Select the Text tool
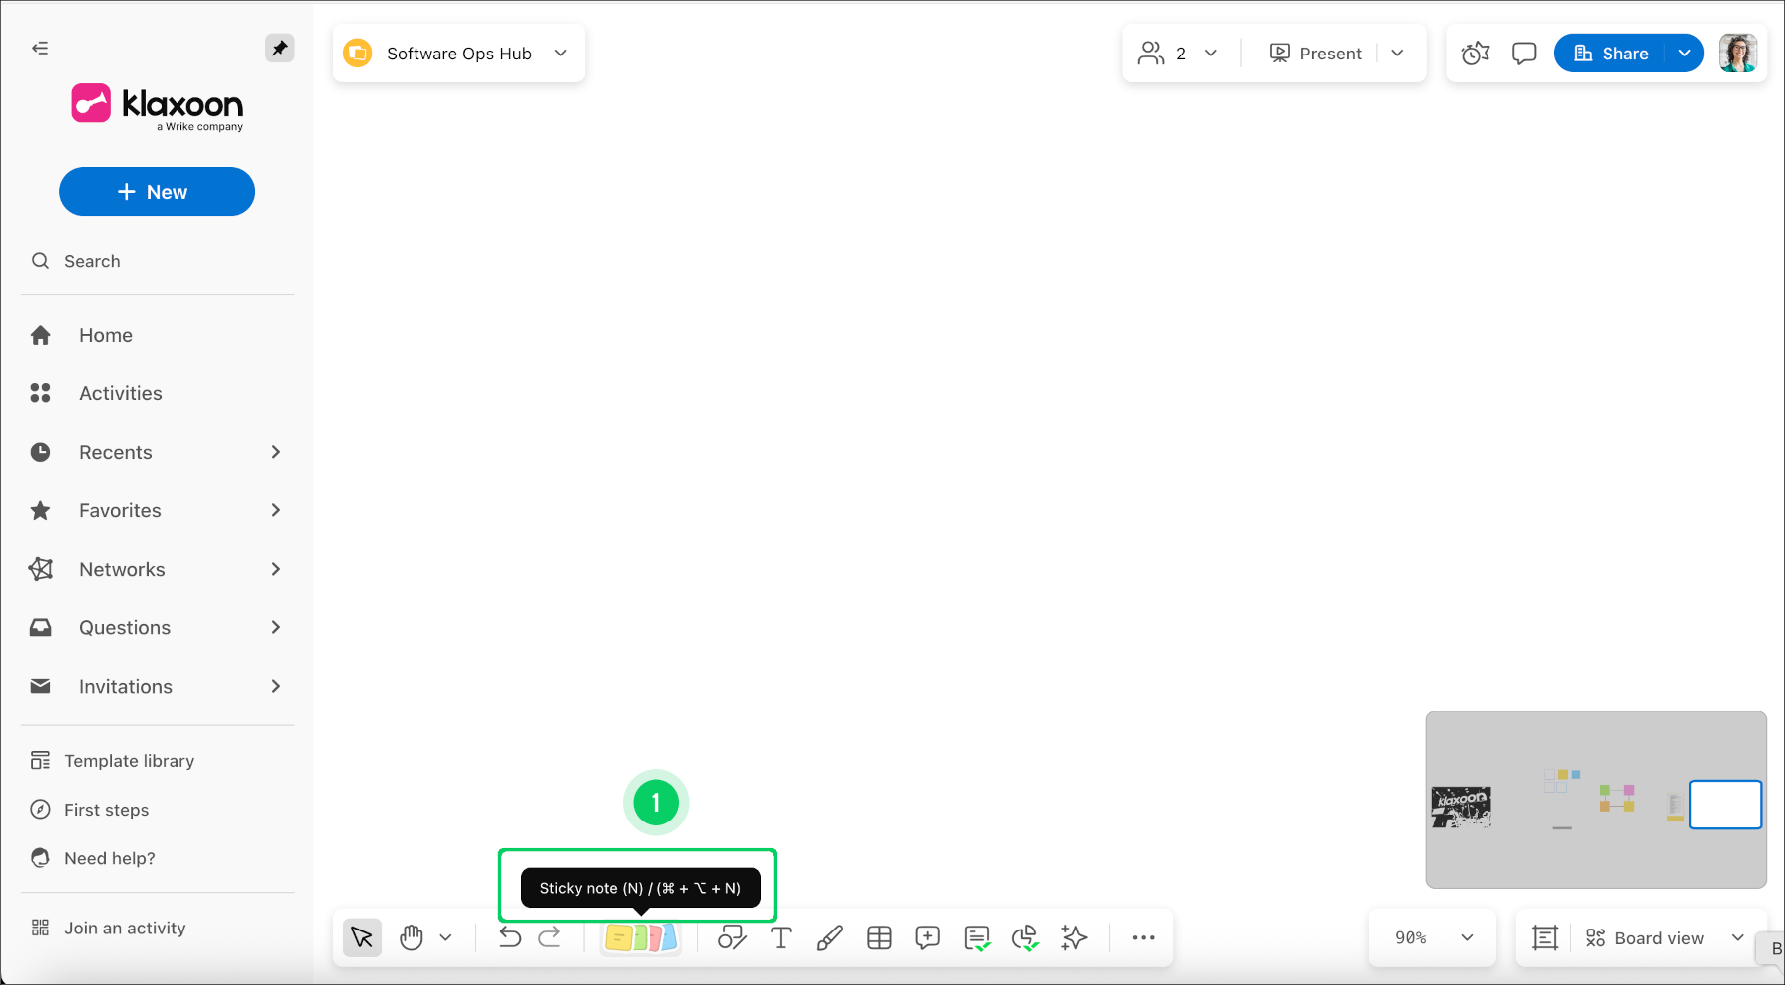The image size is (1785, 985). click(x=780, y=937)
